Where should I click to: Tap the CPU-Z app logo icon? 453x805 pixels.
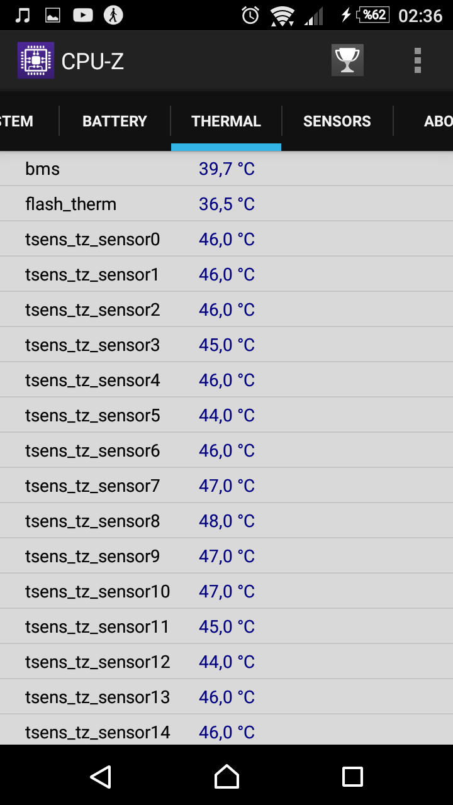tap(36, 60)
